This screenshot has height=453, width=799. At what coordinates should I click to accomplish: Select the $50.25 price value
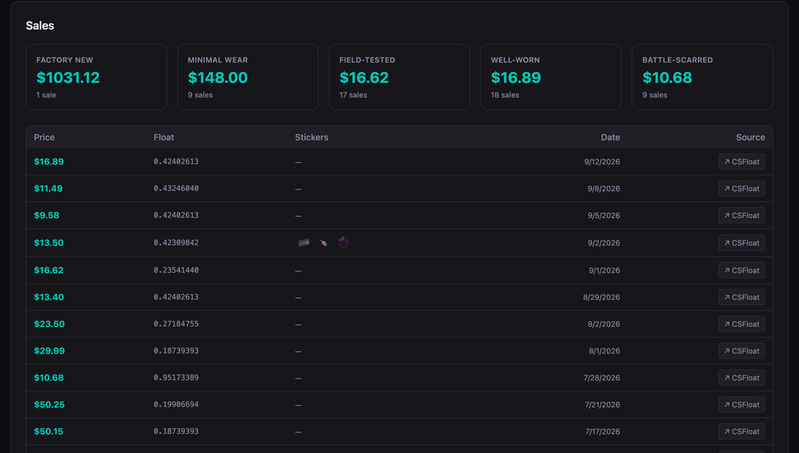(49, 404)
